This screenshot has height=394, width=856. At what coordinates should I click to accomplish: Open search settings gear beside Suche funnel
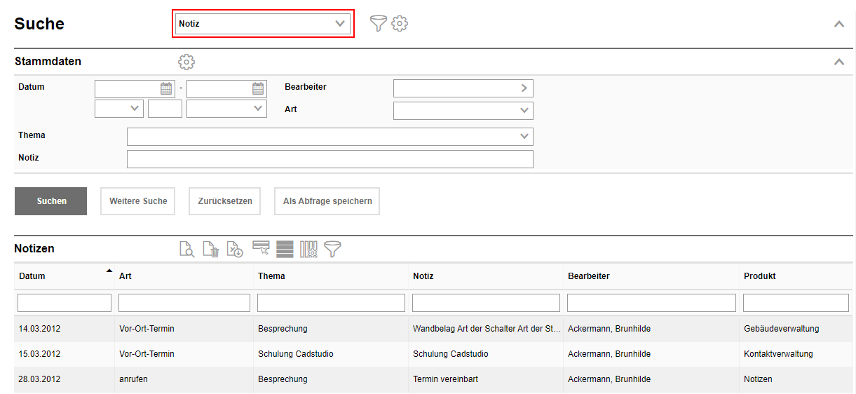coord(400,24)
